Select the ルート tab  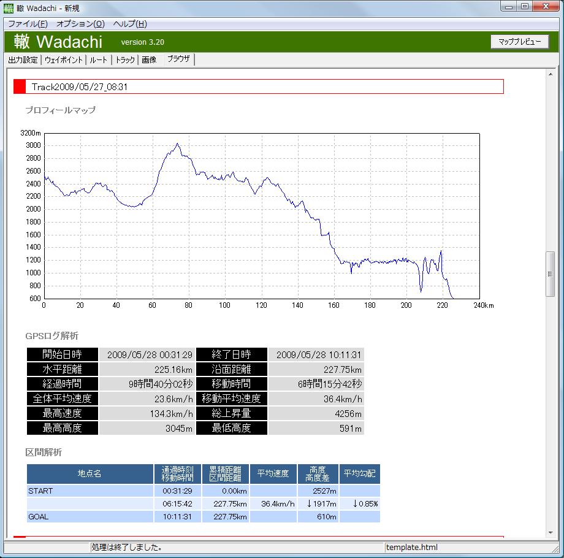click(99, 60)
